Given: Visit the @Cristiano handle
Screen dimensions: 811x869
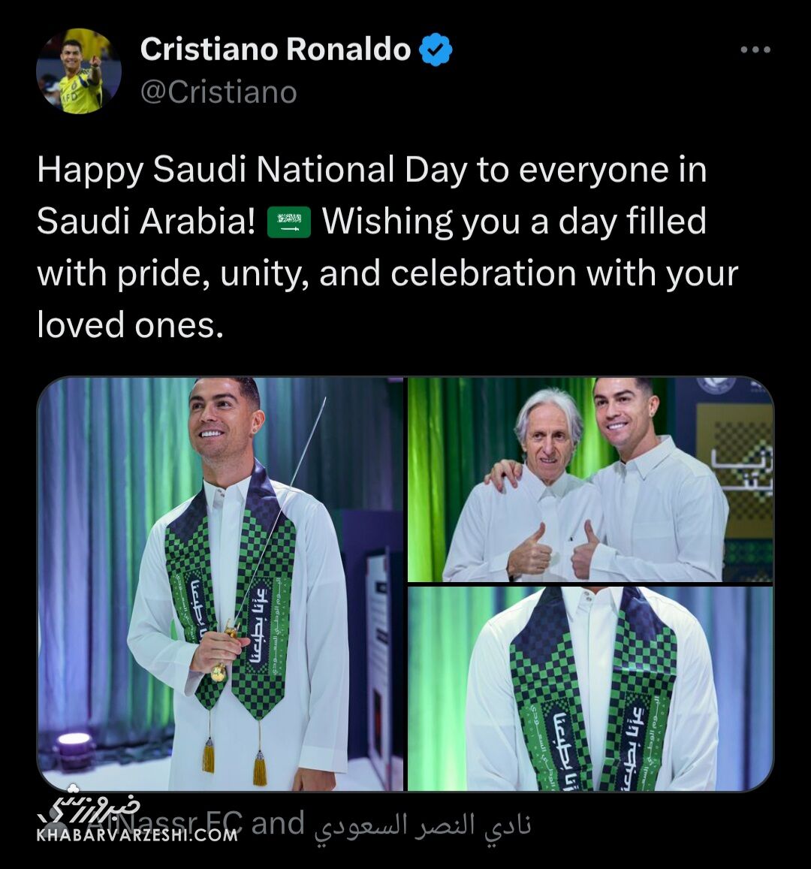Looking at the screenshot, I should click(x=219, y=92).
